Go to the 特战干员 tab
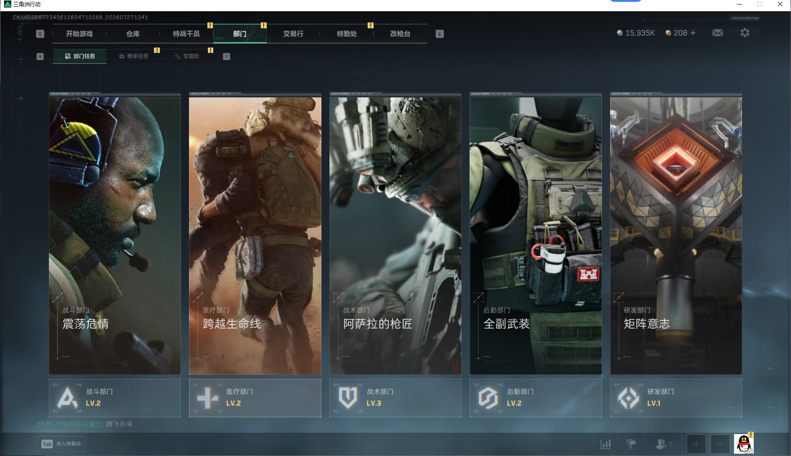The image size is (791, 456). click(x=186, y=34)
